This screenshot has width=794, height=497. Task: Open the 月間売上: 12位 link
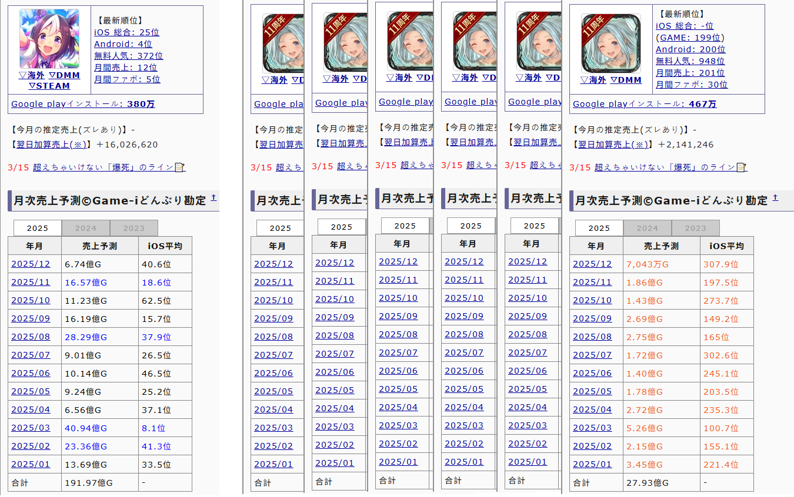click(126, 68)
